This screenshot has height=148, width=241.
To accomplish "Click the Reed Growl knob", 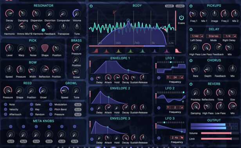I will [x=43, y=90].
